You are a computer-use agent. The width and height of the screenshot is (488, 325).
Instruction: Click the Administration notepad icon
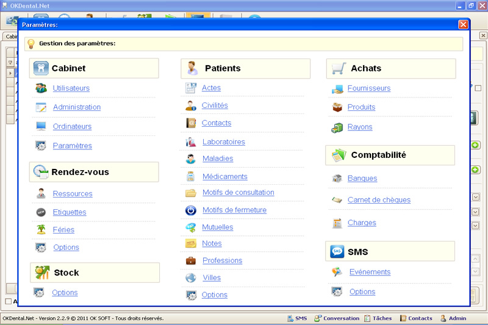click(x=41, y=107)
